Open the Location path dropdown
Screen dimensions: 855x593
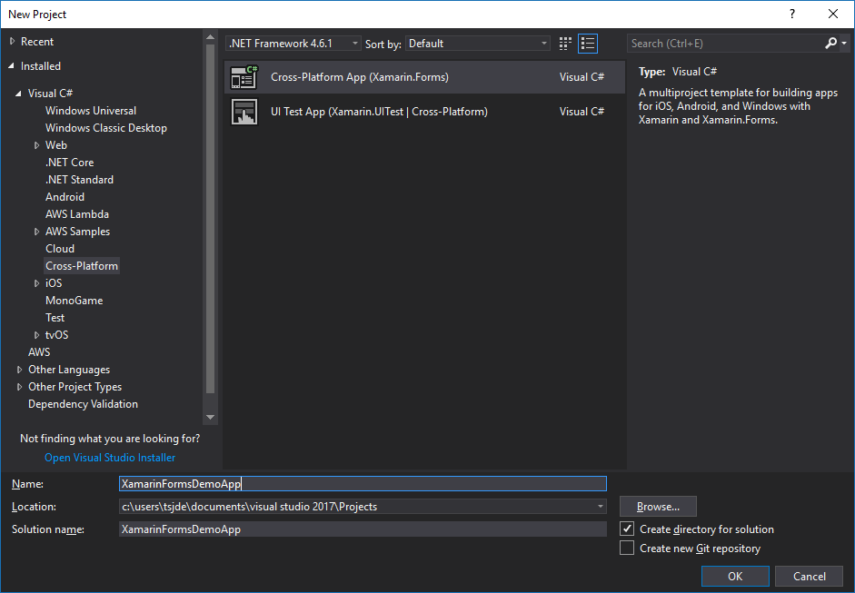click(600, 507)
